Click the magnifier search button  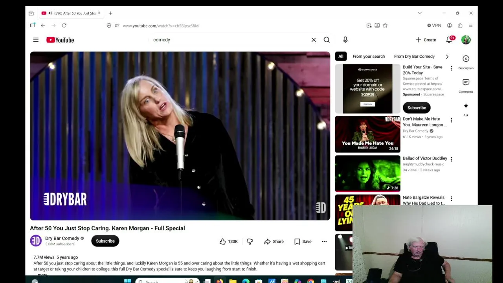pyautogui.click(x=327, y=40)
